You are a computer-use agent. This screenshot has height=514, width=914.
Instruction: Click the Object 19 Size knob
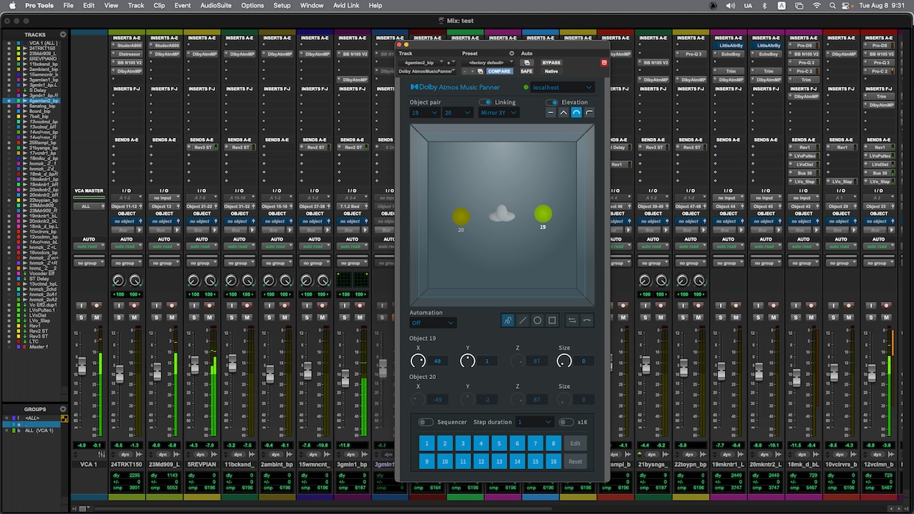coord(564,361)
